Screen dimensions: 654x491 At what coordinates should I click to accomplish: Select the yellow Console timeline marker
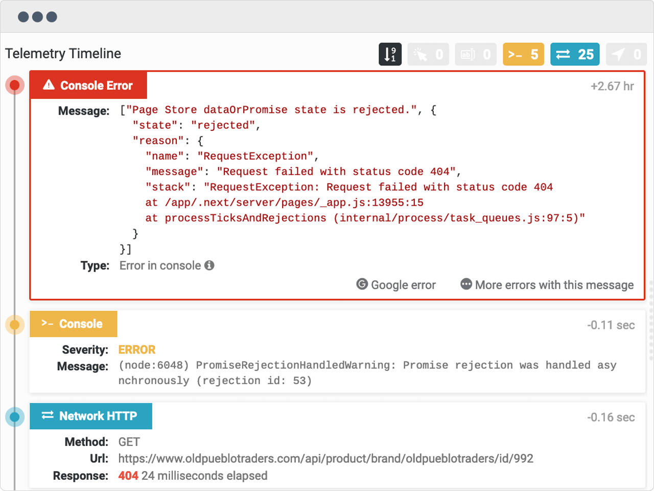15,324
